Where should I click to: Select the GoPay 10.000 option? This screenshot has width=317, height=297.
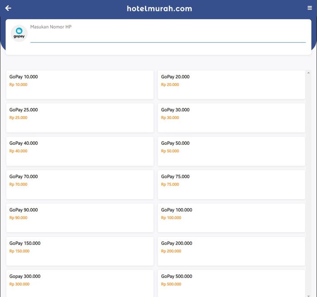pyautogui.click(x=80, y=85)
